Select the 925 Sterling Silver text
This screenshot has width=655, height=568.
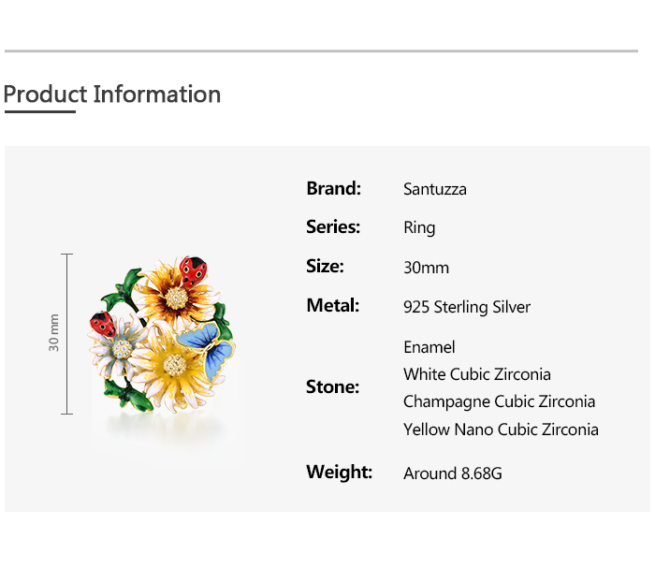467,307
